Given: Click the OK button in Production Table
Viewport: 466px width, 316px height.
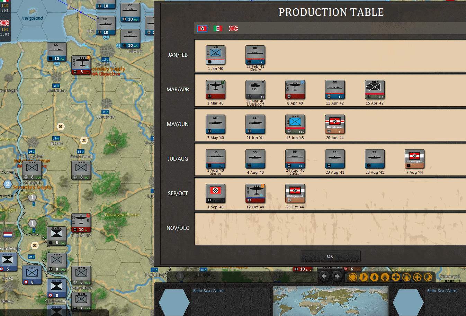Looking at the screenshot, I should click(330, 256).
